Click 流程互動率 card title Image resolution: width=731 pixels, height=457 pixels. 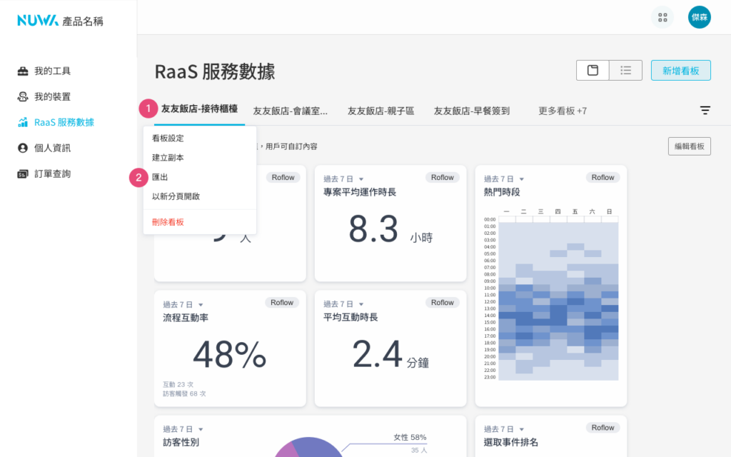[186, 318]
